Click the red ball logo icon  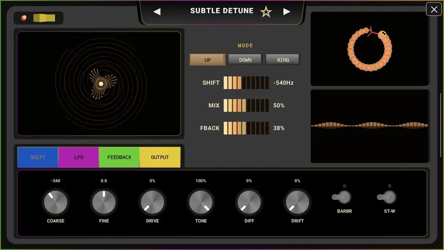click(x=24, y=18)
